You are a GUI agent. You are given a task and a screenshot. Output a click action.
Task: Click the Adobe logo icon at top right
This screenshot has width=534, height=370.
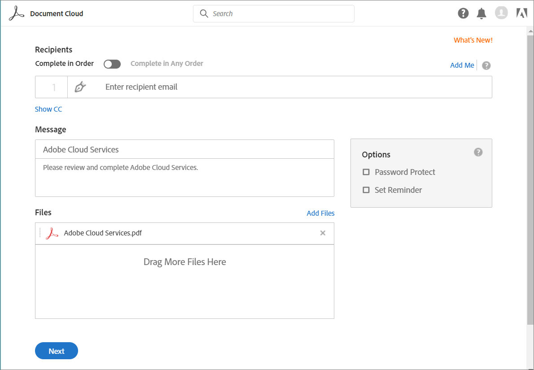[521, 13]
